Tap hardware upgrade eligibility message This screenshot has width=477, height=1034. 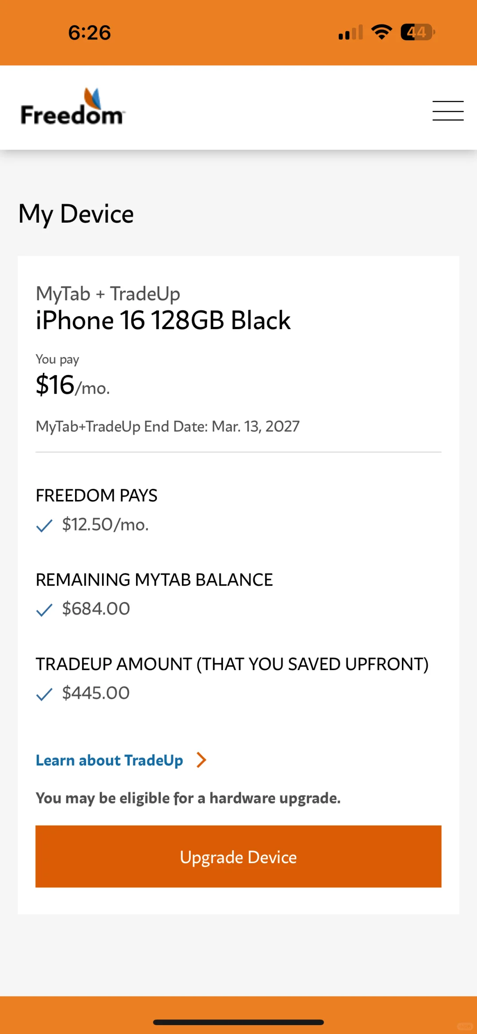[x=188, y=798]
